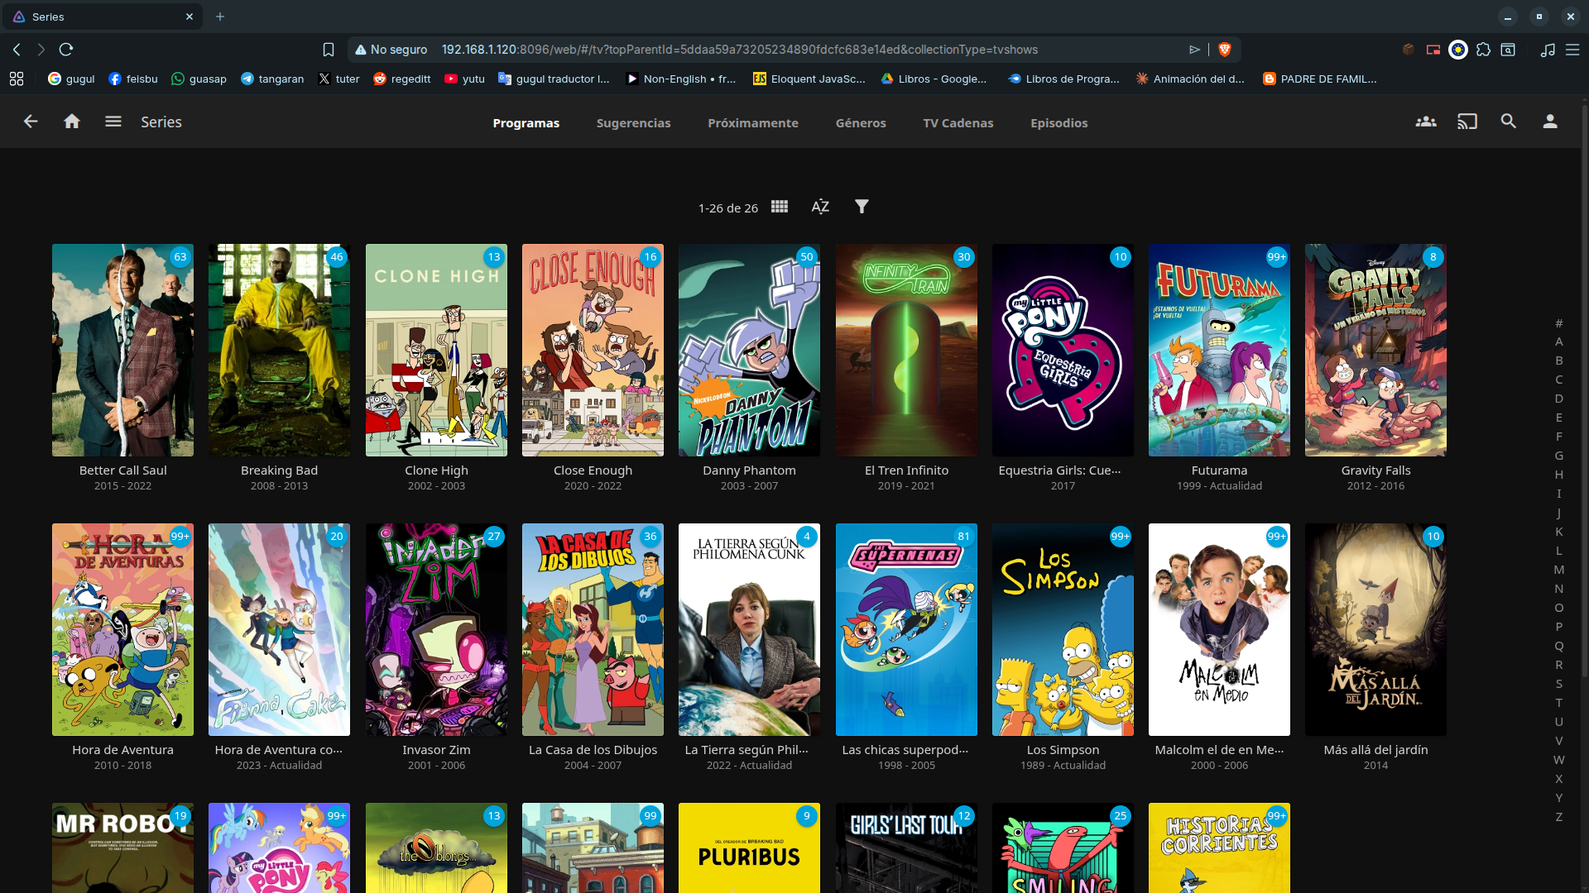Open a new browser tab
This screenshot has height=893, width=1589.
click(220, 17)
